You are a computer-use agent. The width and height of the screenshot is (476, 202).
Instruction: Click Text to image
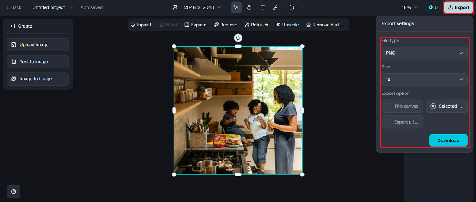[x=38, y=62]
